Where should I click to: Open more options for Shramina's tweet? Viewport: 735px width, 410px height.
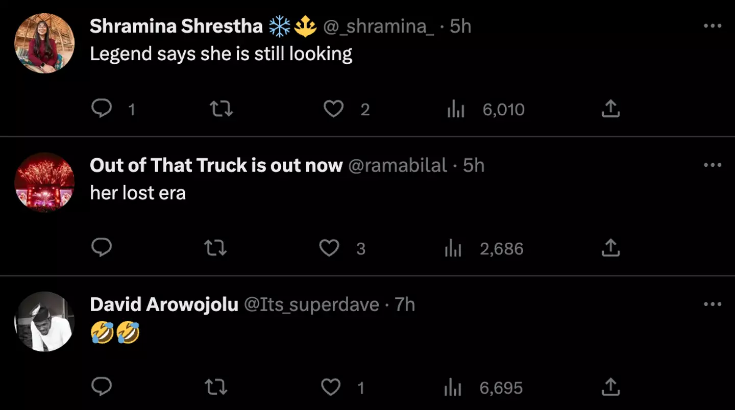712,26
